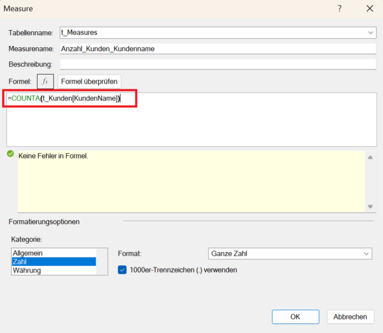This screenshot has width=383, height=333.
Task: Click the Keine Fehler in Formel message
Action: [x=53, y=156]
